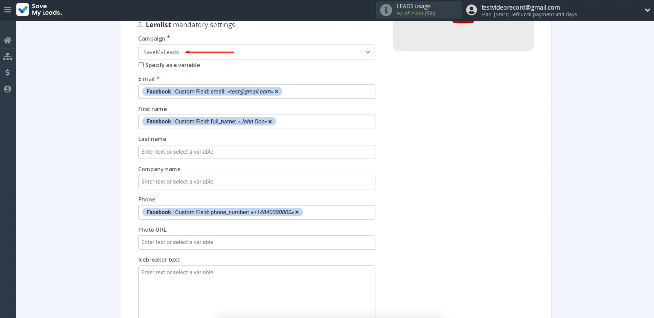Click inside the First name field

click(x=256, y=122)
